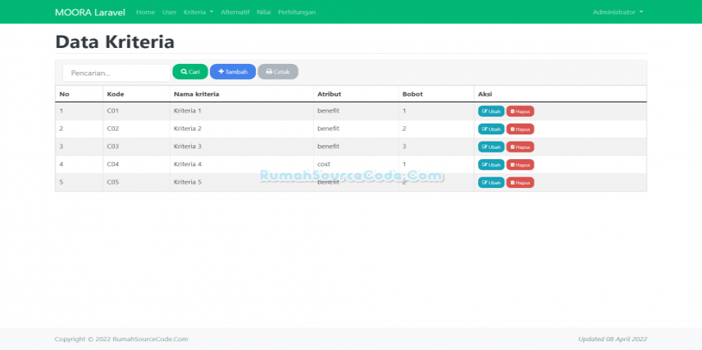Click Ubah in the C04 row
Viewport: 702px width, 350px height.
491,165
